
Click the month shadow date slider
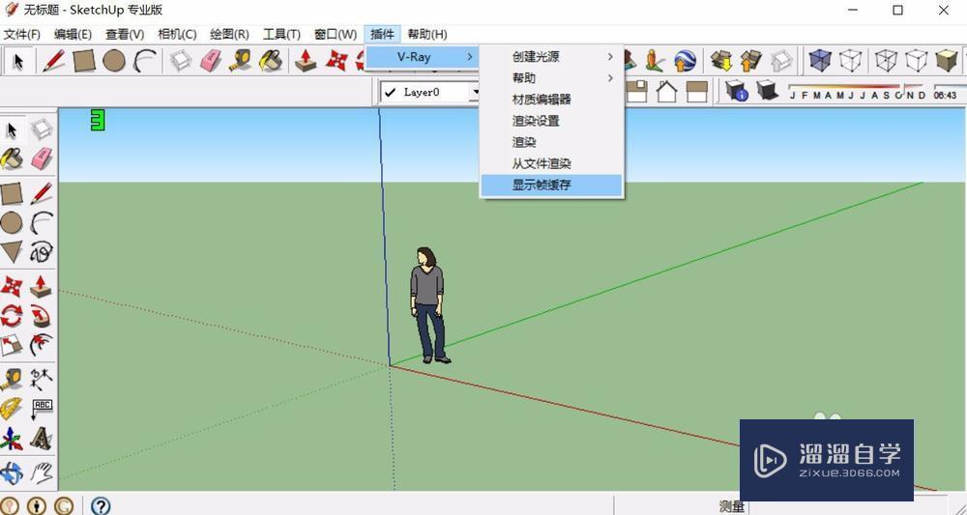(x=857, y=91)
